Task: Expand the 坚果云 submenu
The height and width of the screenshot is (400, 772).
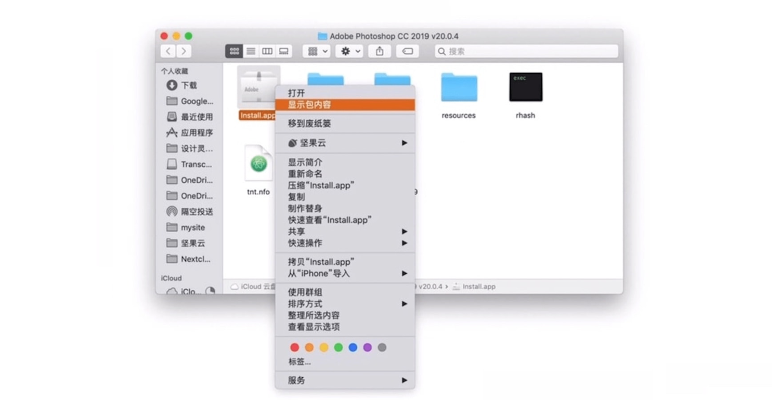Action: click(345, 143)
